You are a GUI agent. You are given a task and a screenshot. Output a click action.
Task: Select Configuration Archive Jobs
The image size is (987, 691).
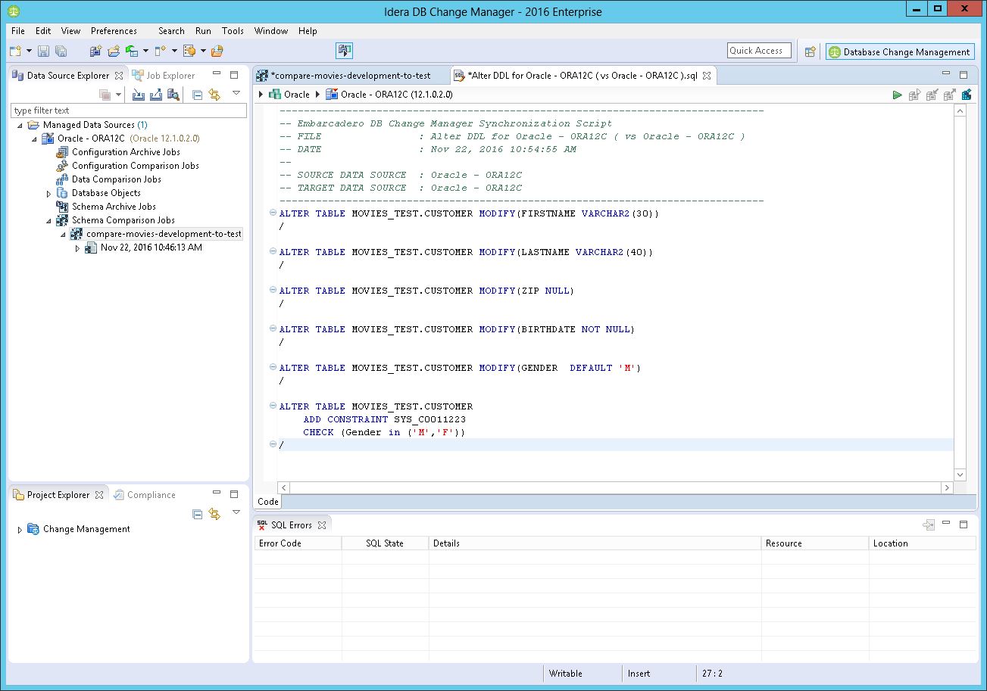[x=126, y=152]
